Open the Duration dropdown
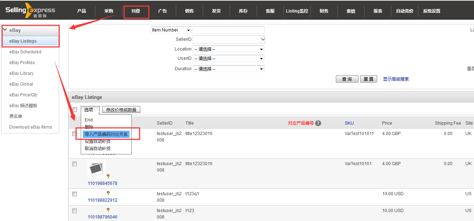This screenshot has height=221, width=474. [229, 69]
